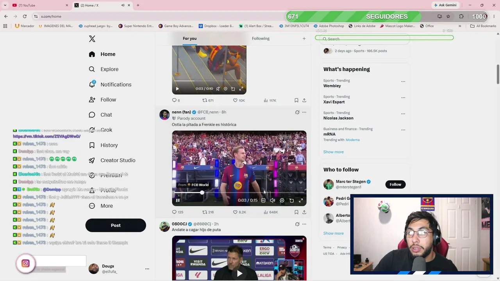This screenshot has width=500, height=281.
Task: Open More menu on nenn (fan) post
Action: [304, 112]
